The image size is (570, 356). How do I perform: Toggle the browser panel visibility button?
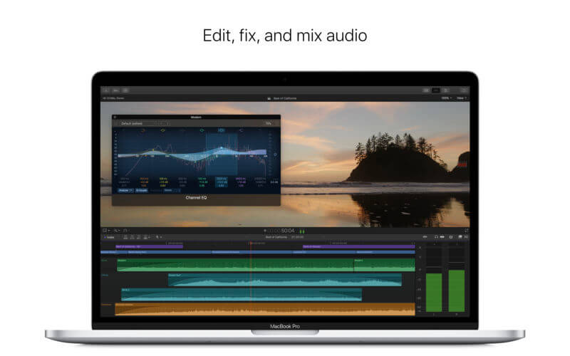coord(425,90)
